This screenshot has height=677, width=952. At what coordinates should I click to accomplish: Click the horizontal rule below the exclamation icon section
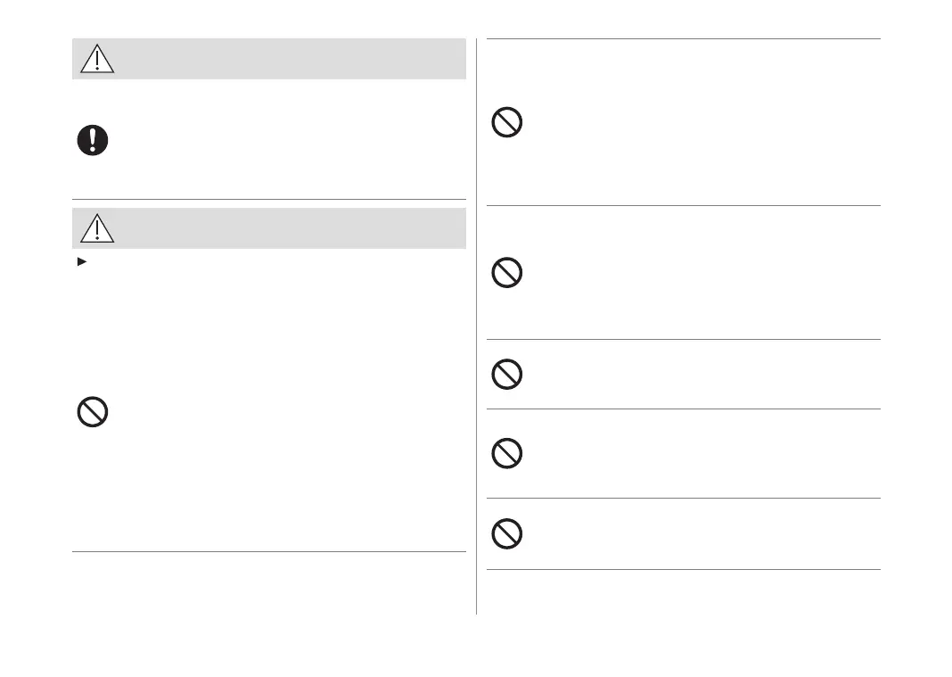click(268, 199)
